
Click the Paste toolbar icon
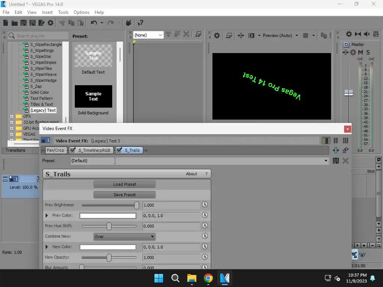[80, 23]
